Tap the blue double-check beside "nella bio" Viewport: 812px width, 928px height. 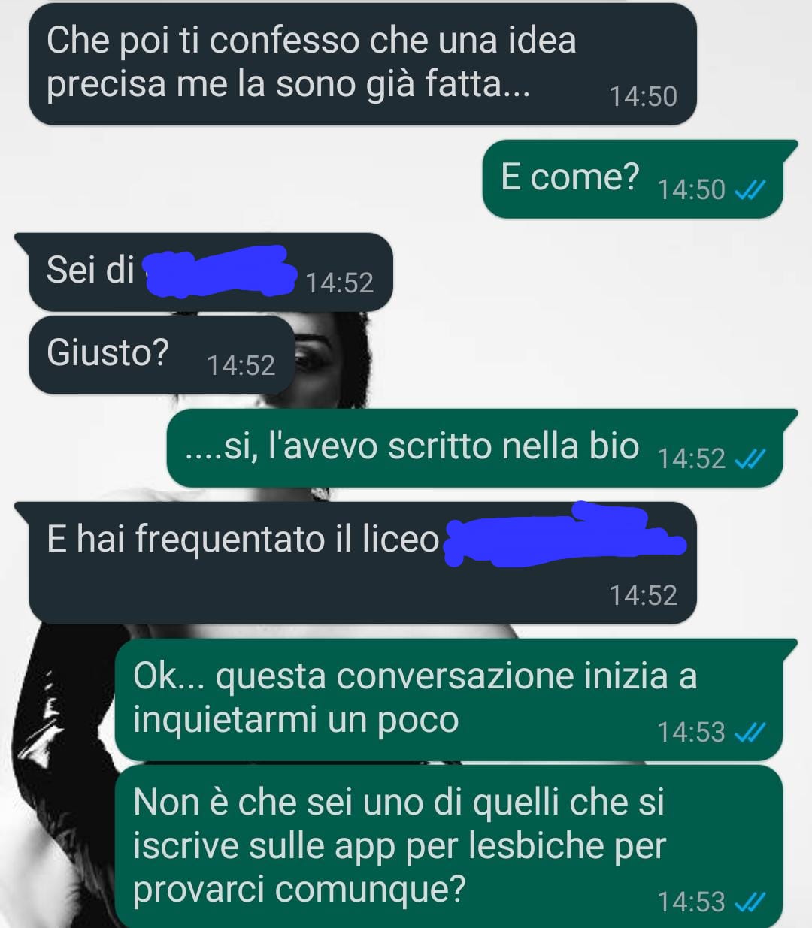pos(749,459)
